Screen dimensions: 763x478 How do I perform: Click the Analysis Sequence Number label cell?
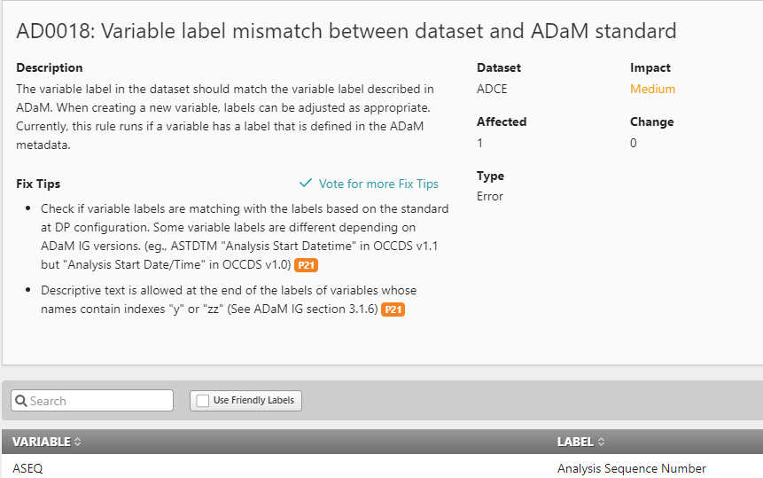tap(631, 468)
